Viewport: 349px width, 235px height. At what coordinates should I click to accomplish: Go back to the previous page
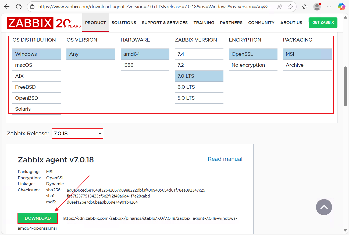tap(7, 7)
